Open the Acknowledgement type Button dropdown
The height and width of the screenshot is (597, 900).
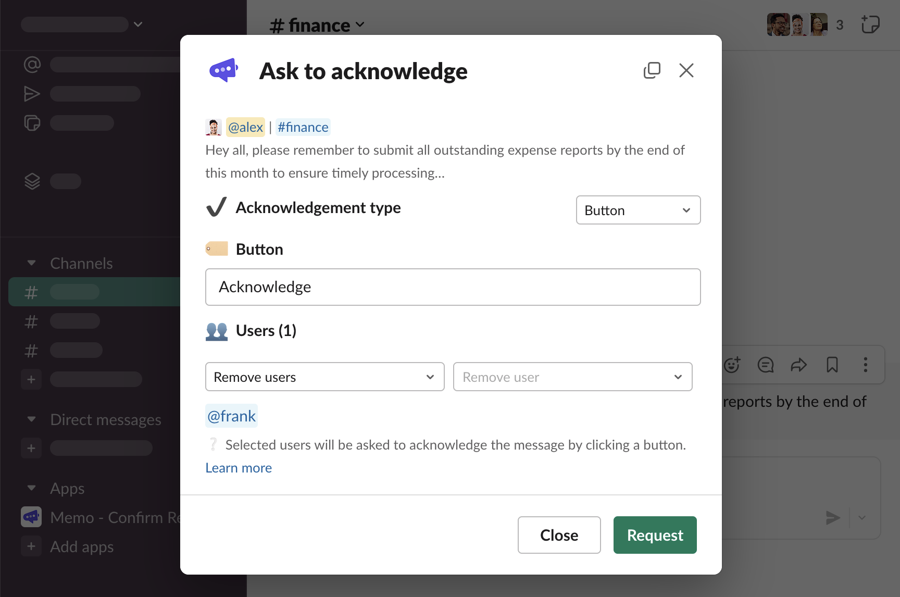pos(638,210)
